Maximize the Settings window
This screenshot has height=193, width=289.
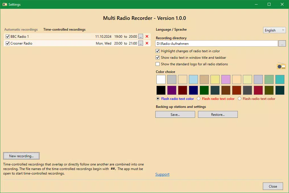[269, 4]
